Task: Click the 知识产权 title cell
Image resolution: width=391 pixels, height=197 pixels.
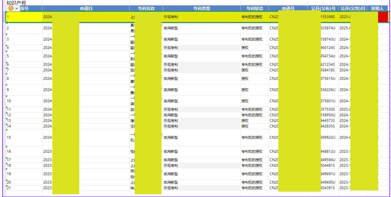Action: (x=16, y=3)
